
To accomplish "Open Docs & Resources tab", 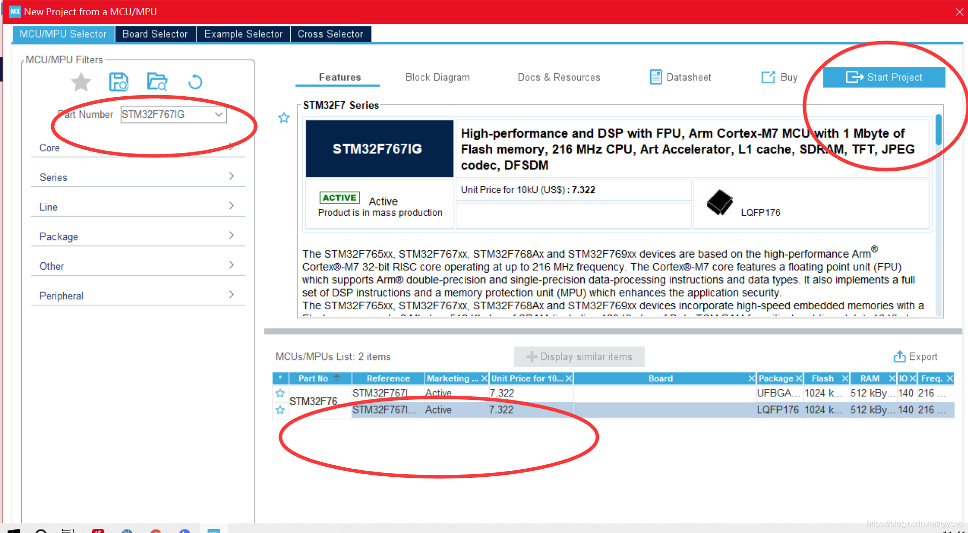I will click(x=559, y=77).
